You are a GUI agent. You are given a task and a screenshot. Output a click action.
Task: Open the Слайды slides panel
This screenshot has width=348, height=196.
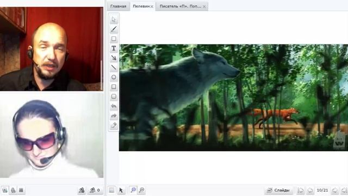[x=279, y=190]
